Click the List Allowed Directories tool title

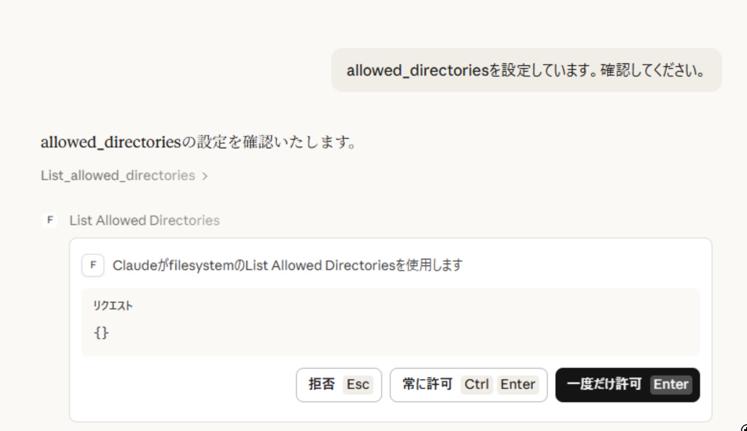click(144, 220)
